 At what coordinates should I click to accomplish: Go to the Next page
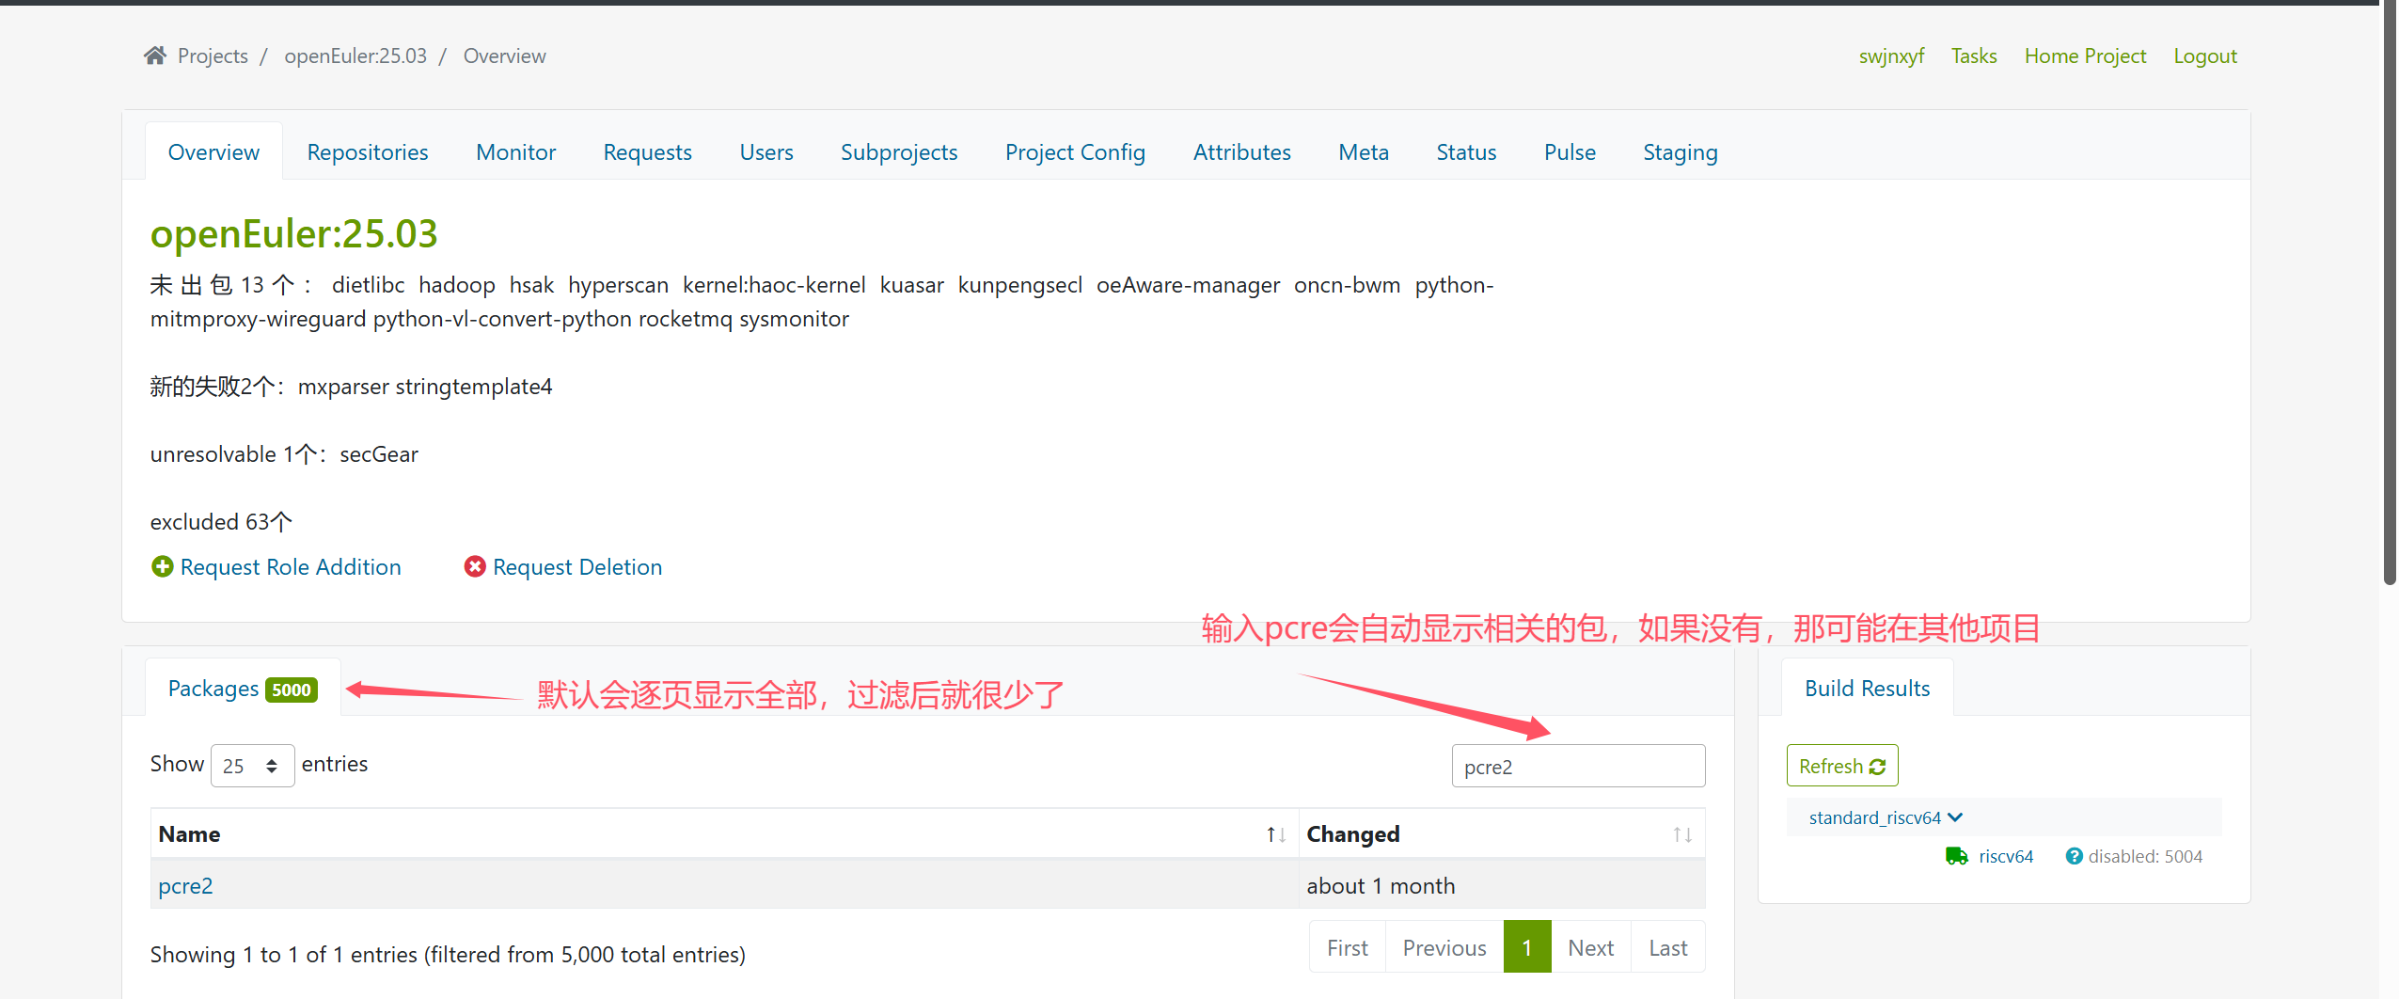(1590, 947)
